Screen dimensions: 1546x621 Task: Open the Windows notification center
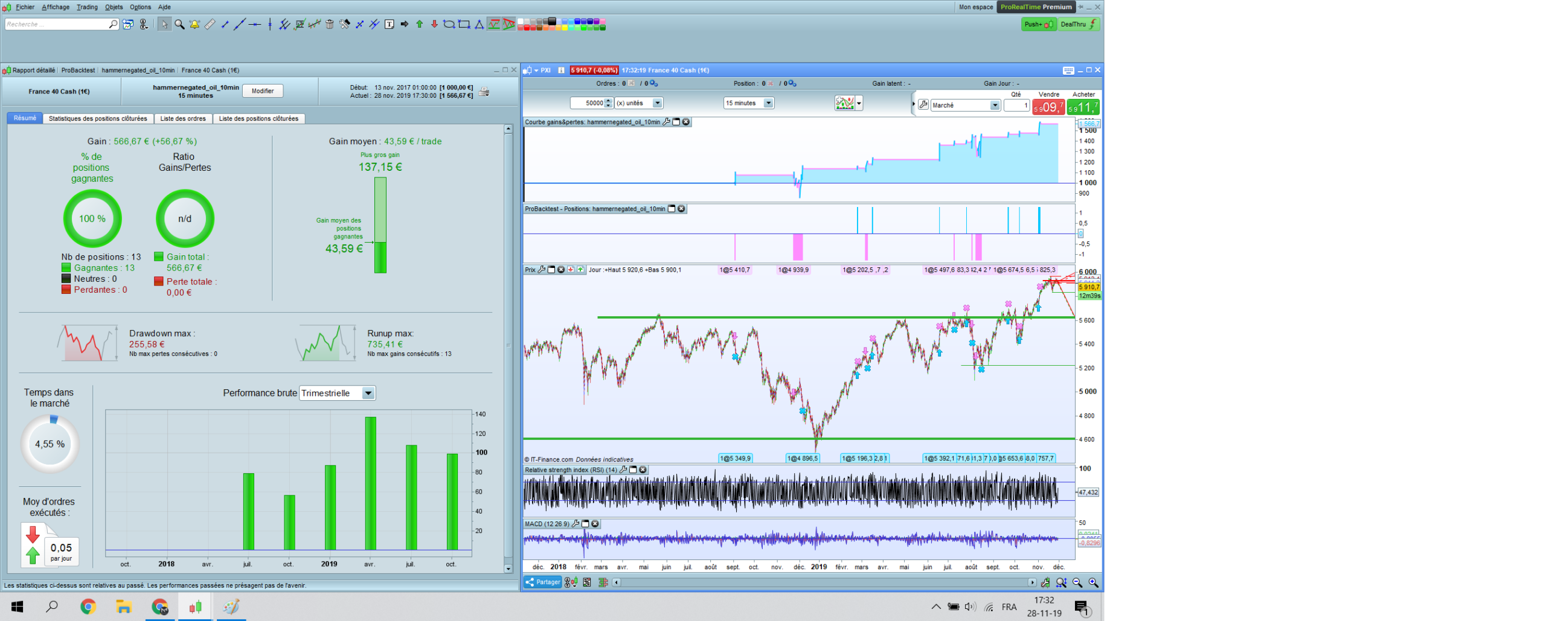(x=1080, y=607)
